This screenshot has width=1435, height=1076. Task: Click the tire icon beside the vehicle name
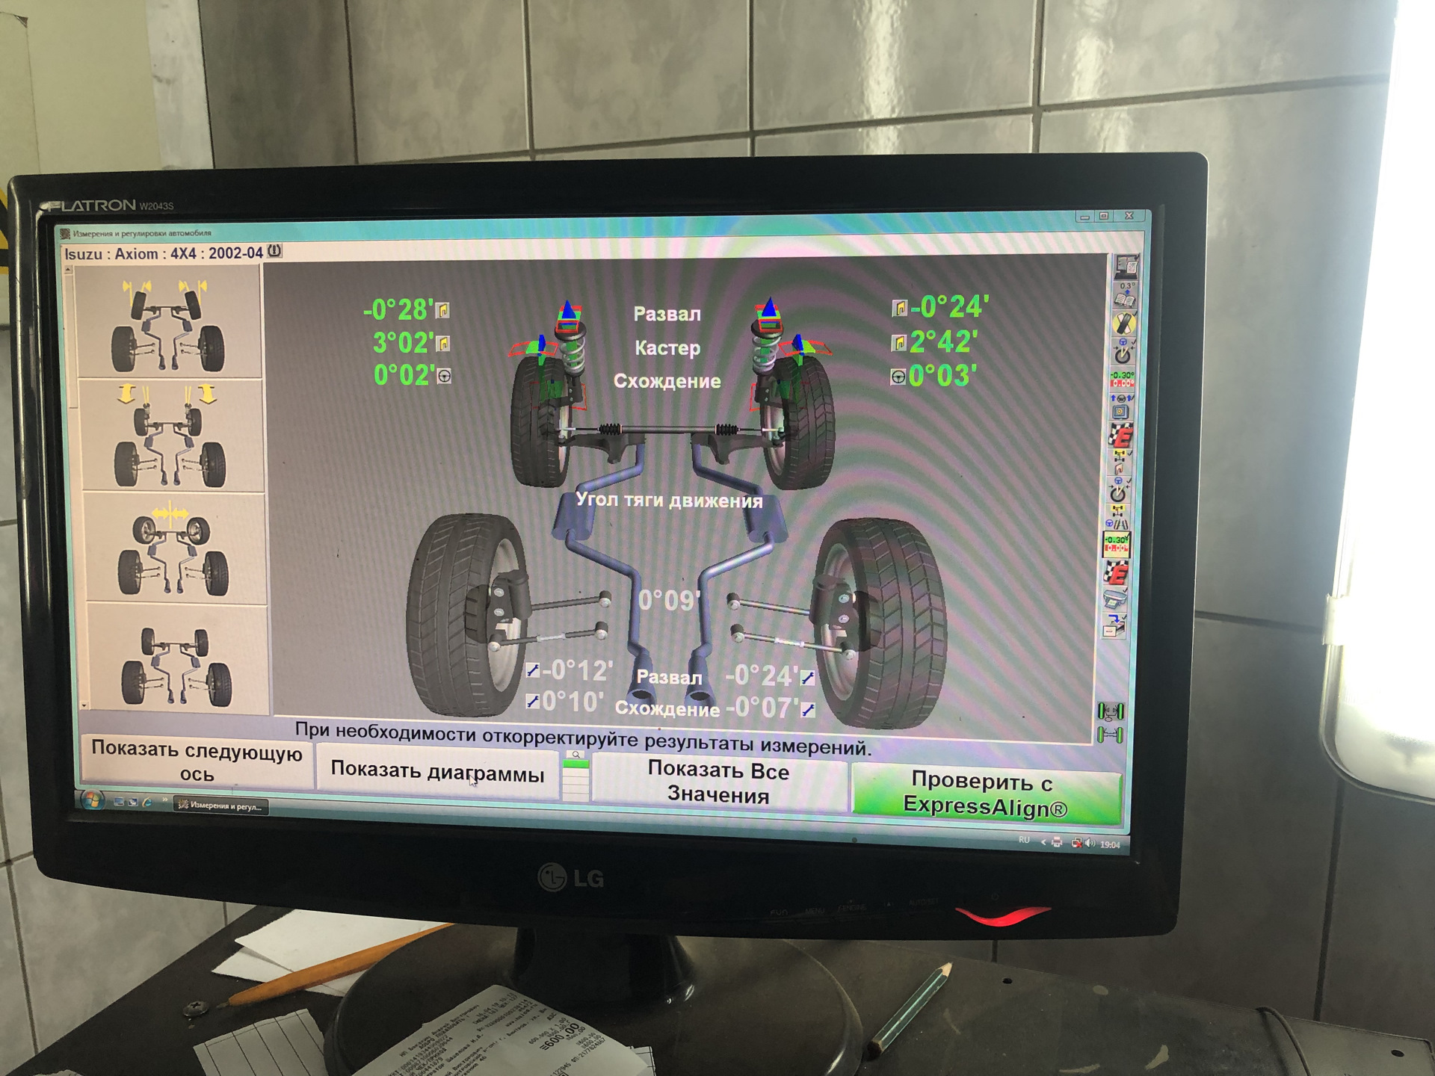275,251
